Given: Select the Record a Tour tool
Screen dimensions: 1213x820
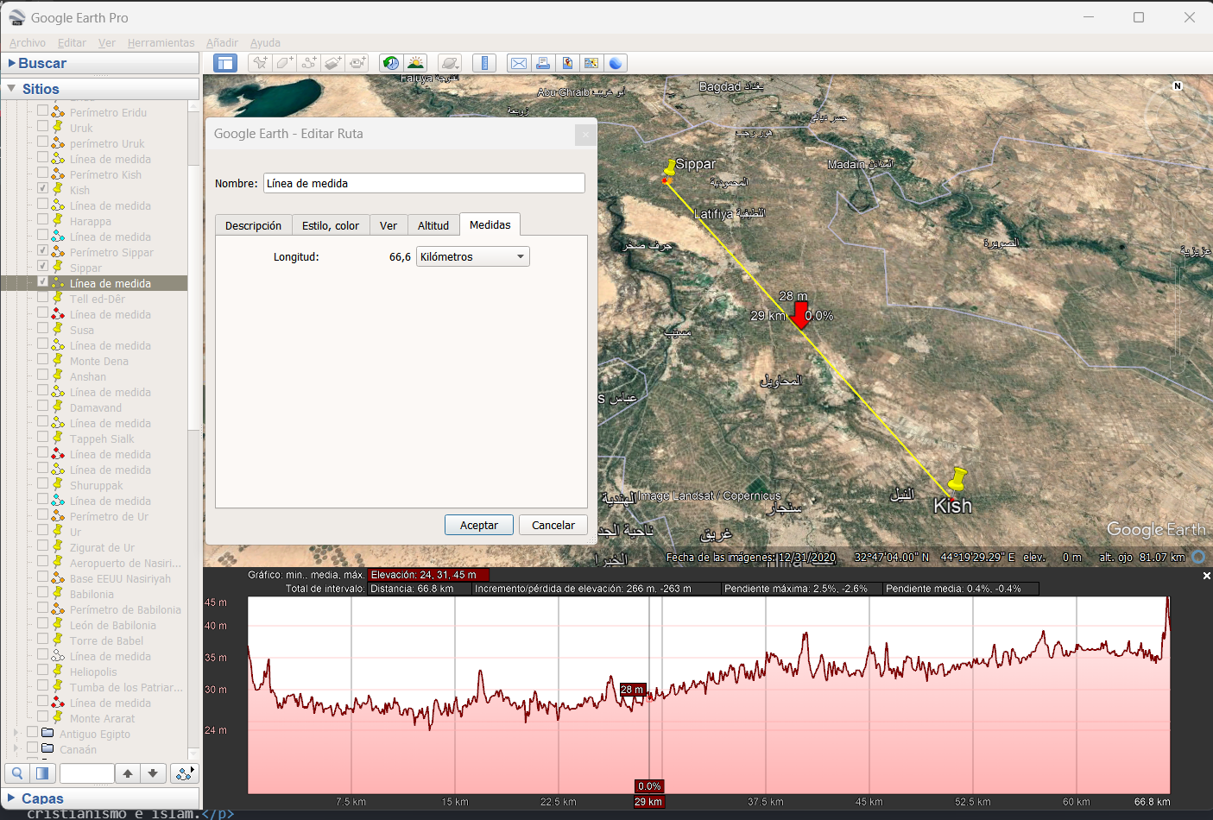Looking at the screenshot, I should 357,63.
